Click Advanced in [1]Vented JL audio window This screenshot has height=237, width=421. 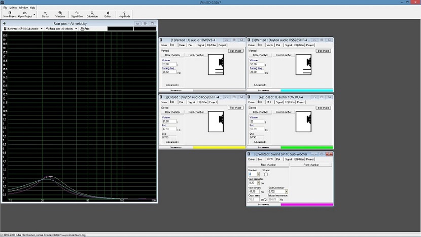[172, 85]
